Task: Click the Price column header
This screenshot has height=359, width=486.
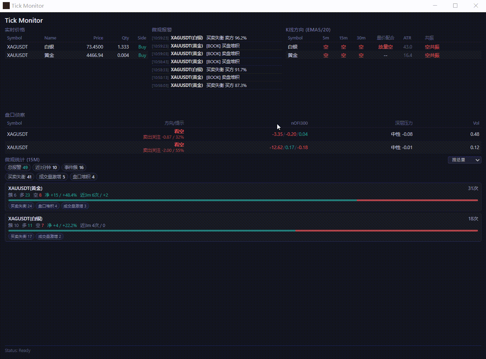Action: [x=98, y=38]
